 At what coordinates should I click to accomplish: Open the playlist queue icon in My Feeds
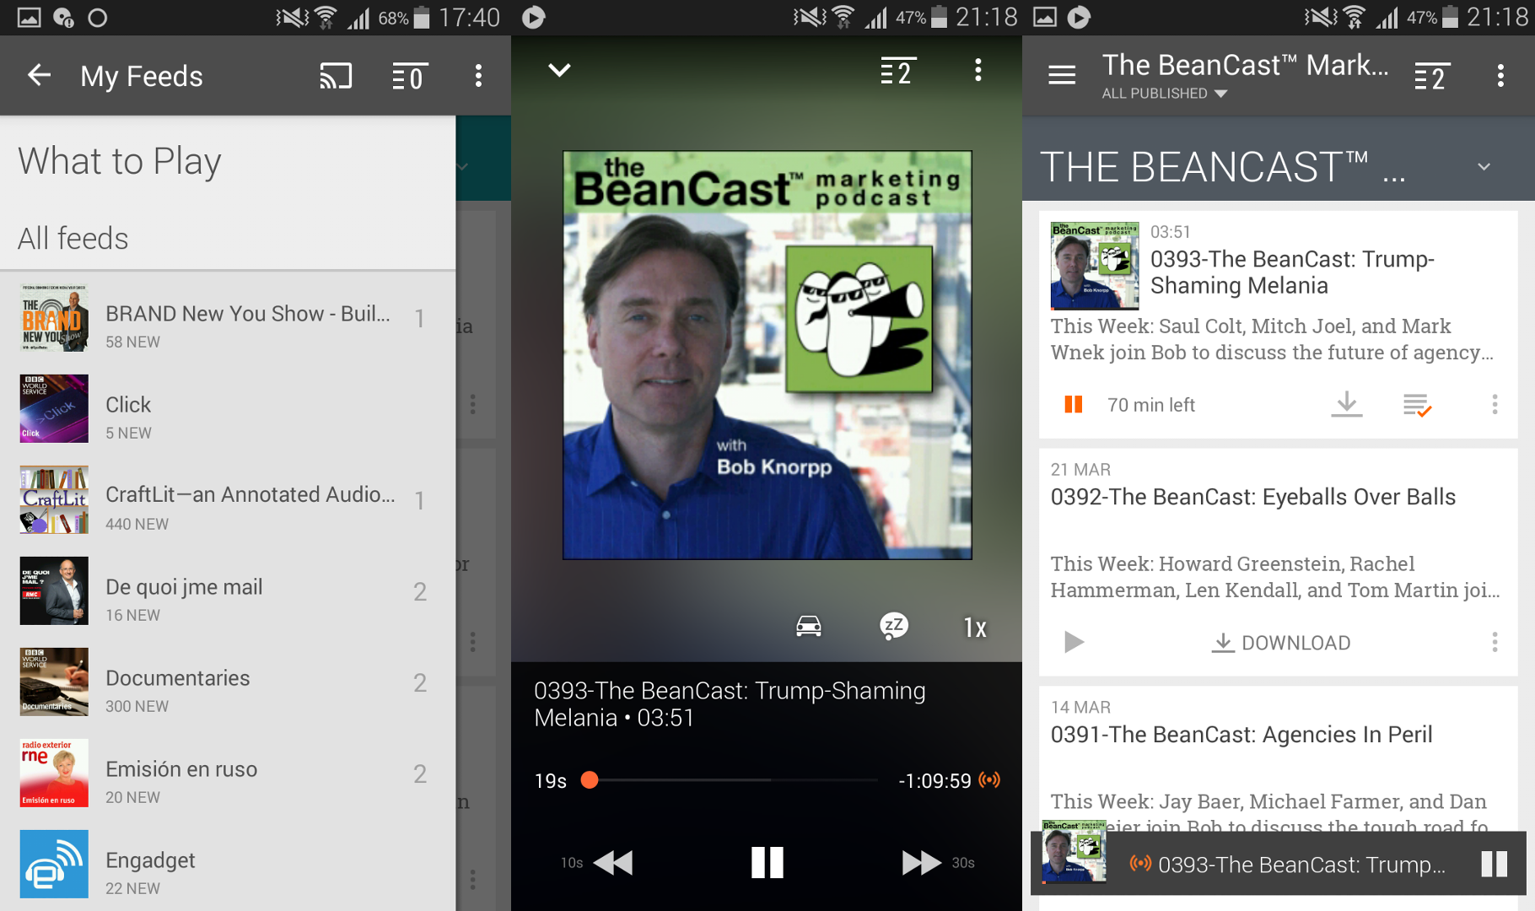pos(409,77)
